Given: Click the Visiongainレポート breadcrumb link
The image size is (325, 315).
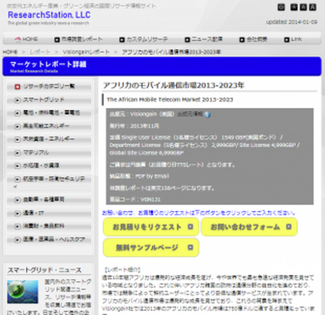Looking at the screenshot, I should pyautogui.click(x=86, y=52).
